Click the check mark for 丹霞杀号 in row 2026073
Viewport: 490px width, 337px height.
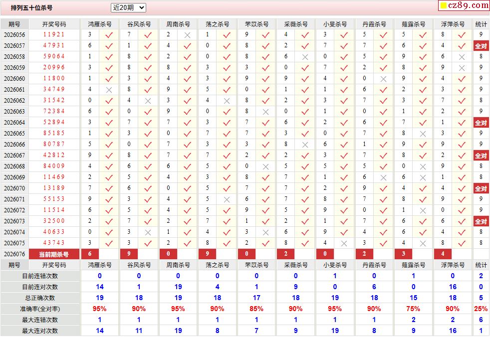click(x=383, y=221)
